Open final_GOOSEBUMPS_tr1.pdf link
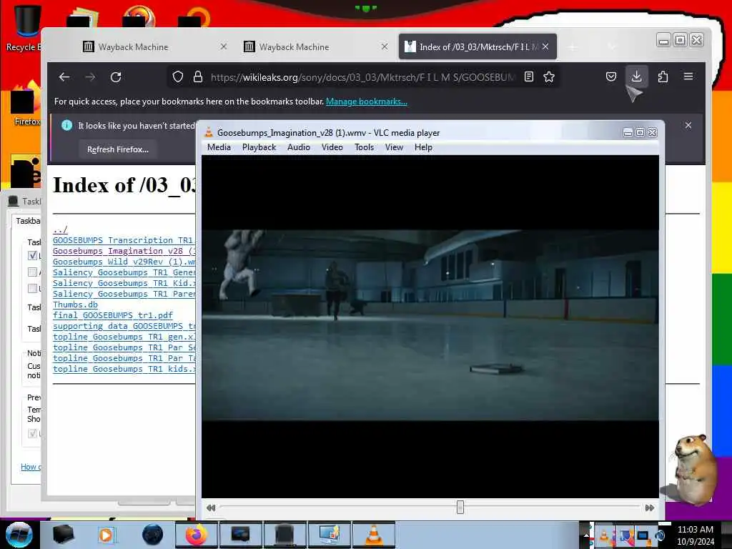The height and width of the screenshot is (549, 732). point(112,315)
